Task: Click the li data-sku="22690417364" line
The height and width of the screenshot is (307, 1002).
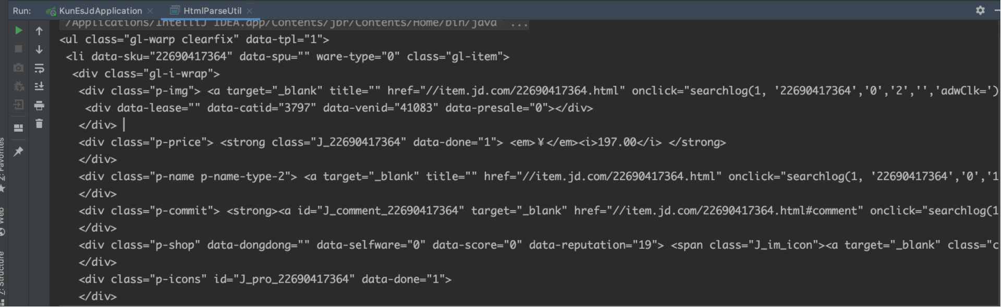Action: pyautogui.click(x=287, y=56)
